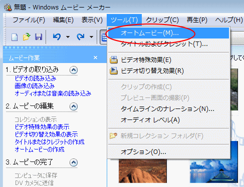Open the クリップ(C) menu
The width and height of the screenshot is (244, 187).
[162, 20]
